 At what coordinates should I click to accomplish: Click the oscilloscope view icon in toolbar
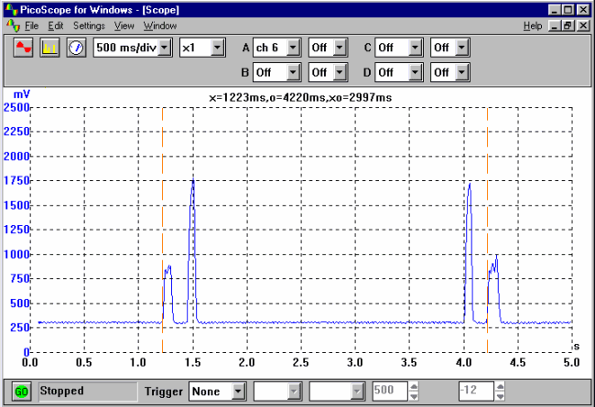(x=25, y=48)
